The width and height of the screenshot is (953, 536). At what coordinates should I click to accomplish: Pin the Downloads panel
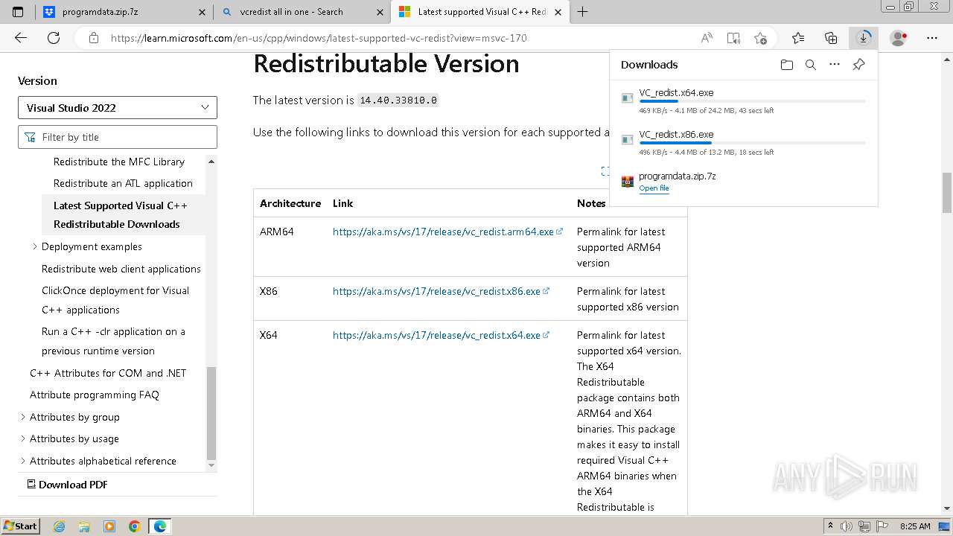[x=858, y=65]
